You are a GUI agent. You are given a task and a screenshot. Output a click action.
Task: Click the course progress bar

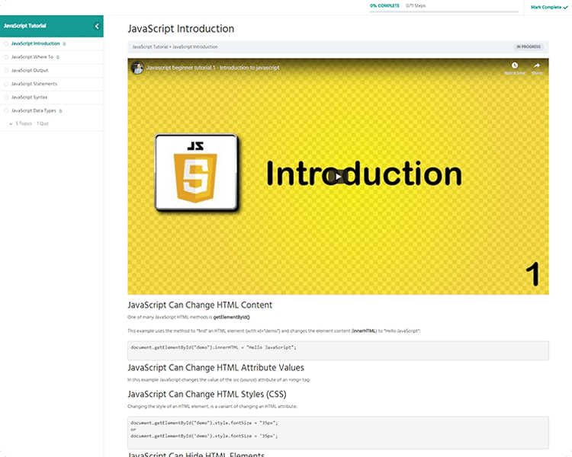tap(444, 11)
